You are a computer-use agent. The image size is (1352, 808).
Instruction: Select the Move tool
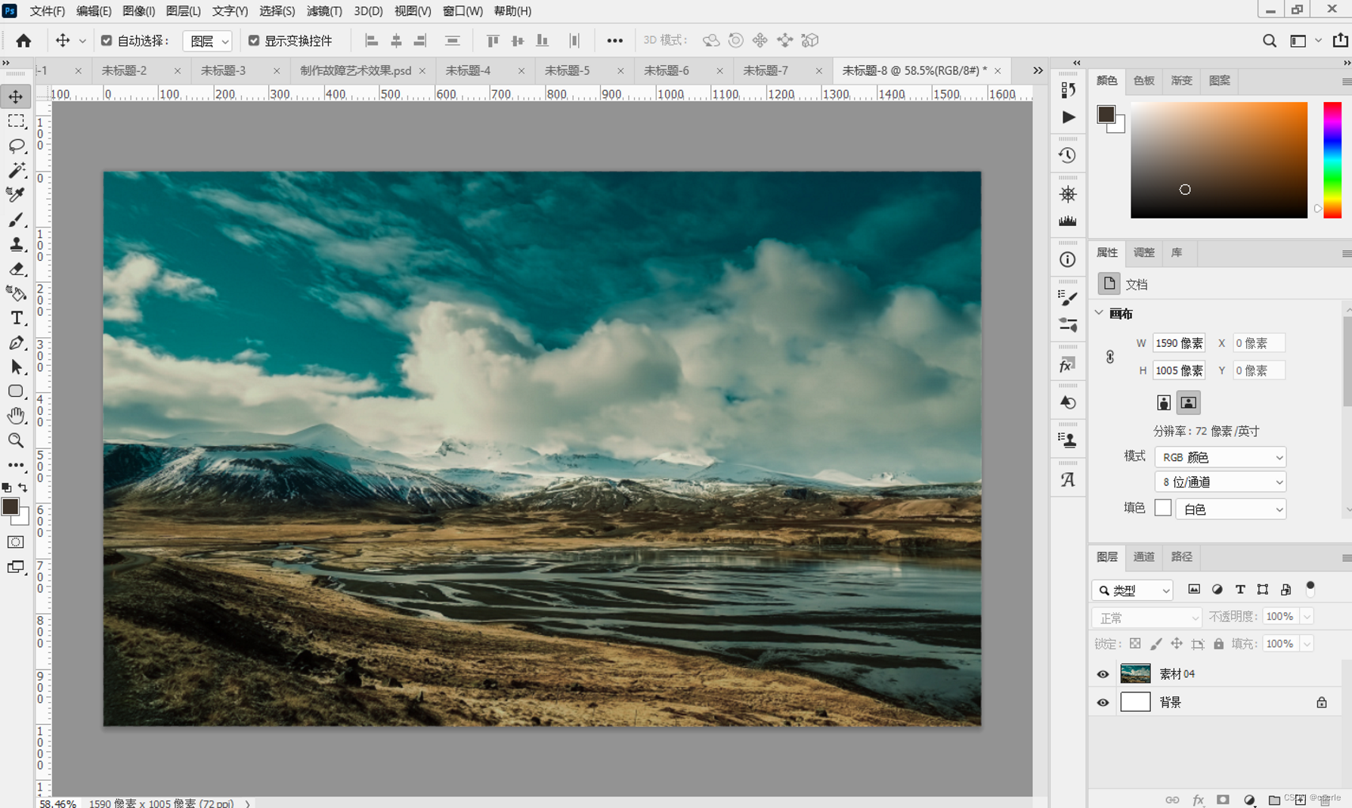(16, 97)
